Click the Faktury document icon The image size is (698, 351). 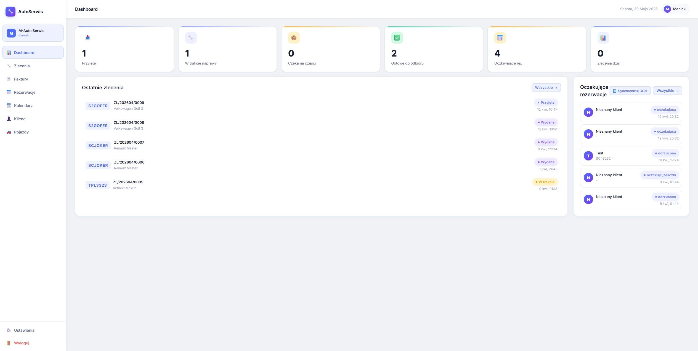click(x=9, y=79)
